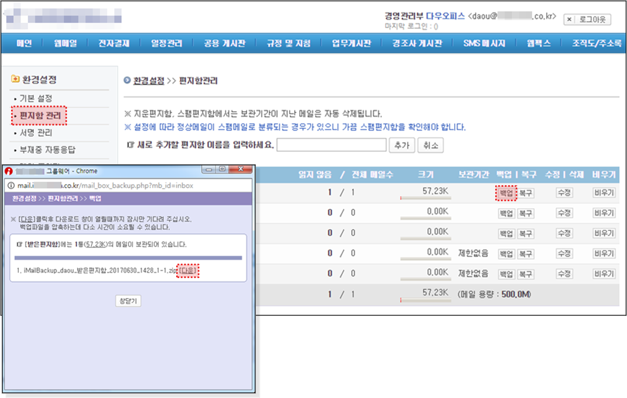Click 백업 for the 57.23K mailbox row
The height and width of the screenshot is (398, 627).
coord(506,193)
